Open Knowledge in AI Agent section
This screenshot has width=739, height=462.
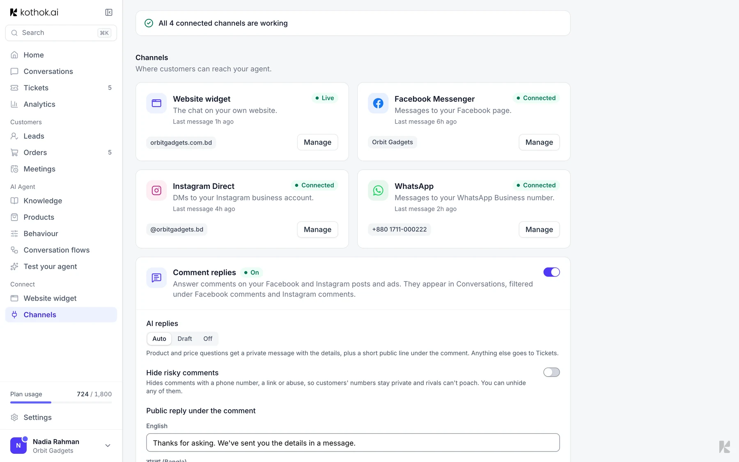point(61,201)
